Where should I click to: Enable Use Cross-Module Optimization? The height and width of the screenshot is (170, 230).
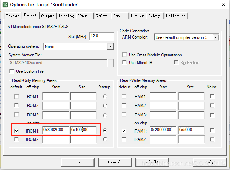coord(124,55)
